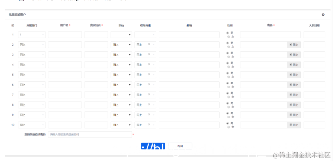333x161 pixels.
Task: Open 职位 dropdown in row 7
Action: click(x=121, y=95)
